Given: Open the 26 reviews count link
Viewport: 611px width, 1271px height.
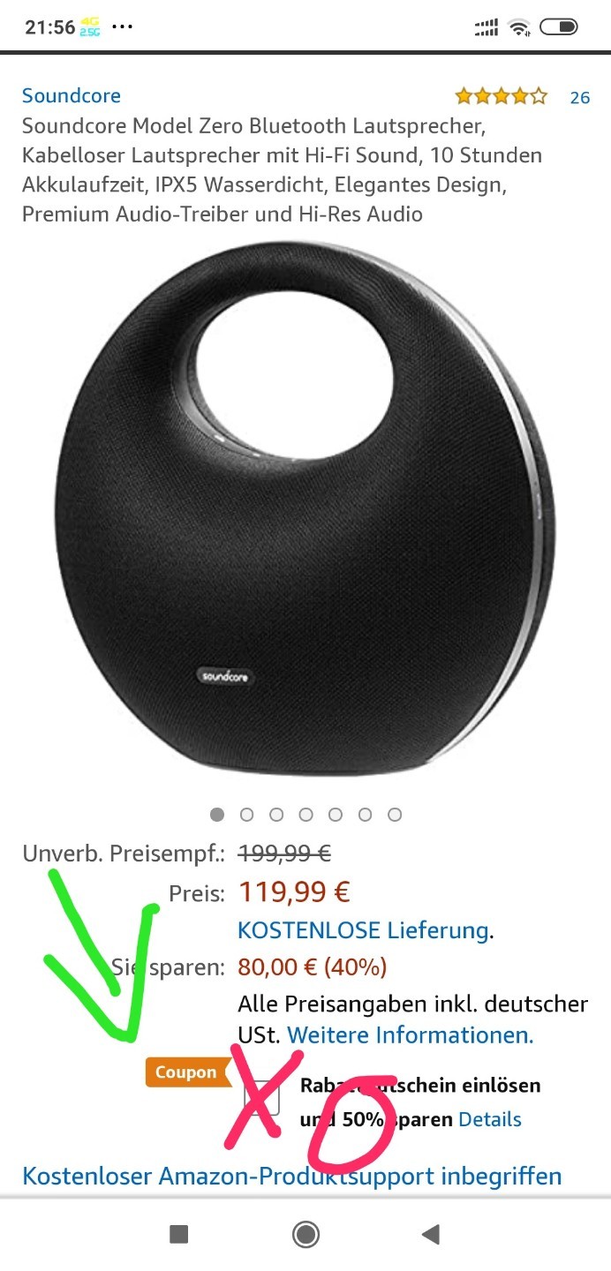Looking at the screenshot, I should click(580, 97).
